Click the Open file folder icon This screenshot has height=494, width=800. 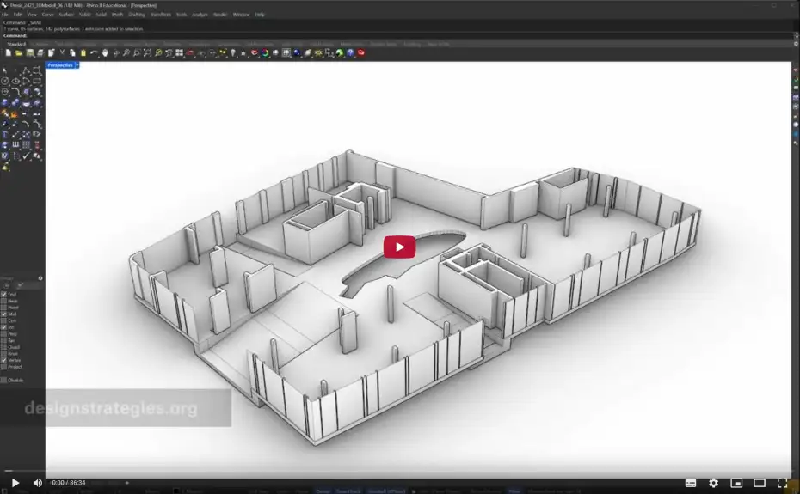(x=19, y=52)
